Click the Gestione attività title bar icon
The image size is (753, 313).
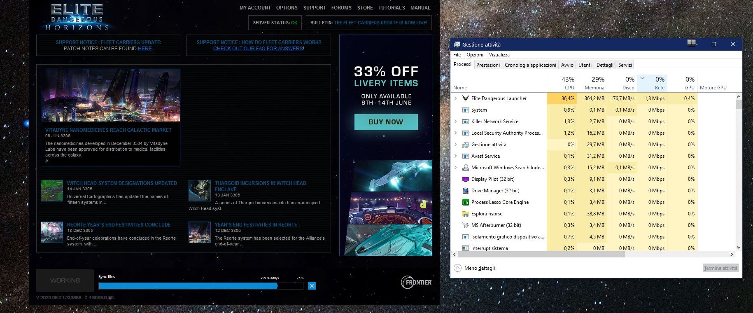pyautogui.click(x=457, y=44)
